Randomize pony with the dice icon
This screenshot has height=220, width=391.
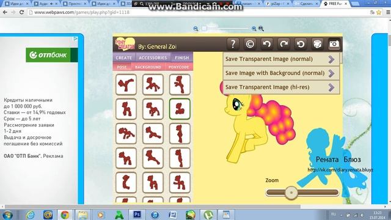pos(318,44)
